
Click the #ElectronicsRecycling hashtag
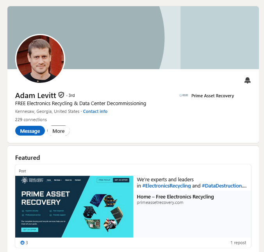(x=166, y=186)
